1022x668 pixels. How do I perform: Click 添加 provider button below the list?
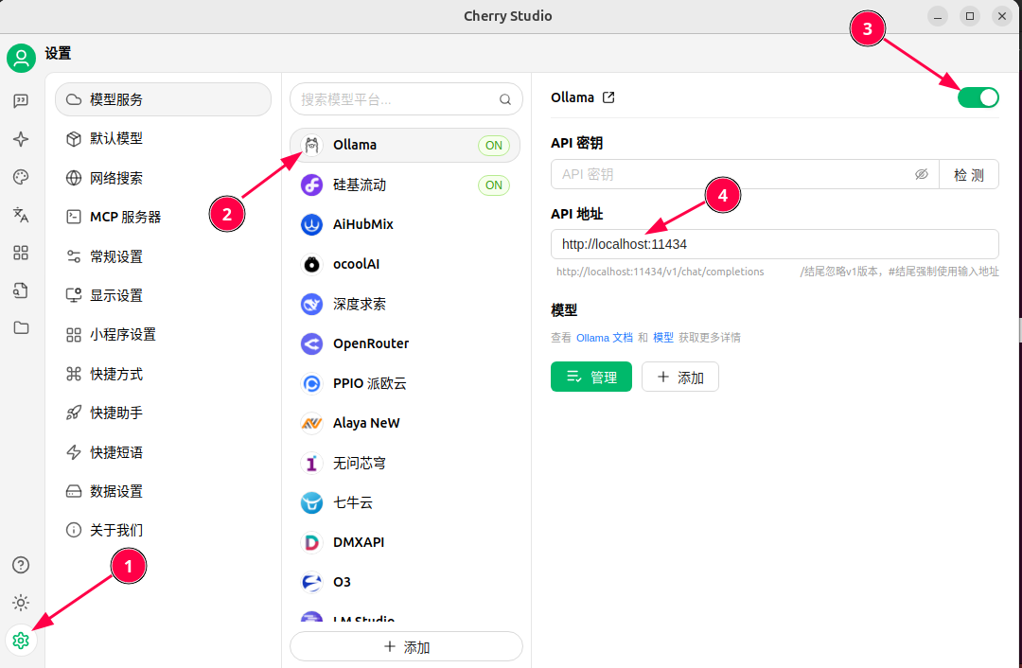[406, 647]
